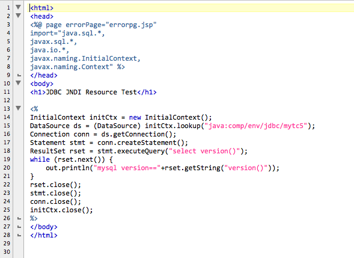Collapse the body fold triangle on line 10
The height and width of the screenshot is (258, 354).
point(18,83)
